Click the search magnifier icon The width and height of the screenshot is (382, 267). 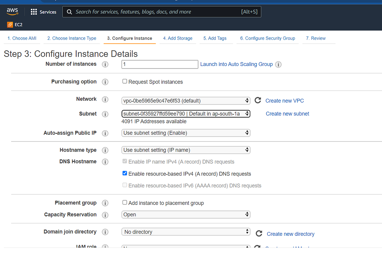tap(69, 12)
